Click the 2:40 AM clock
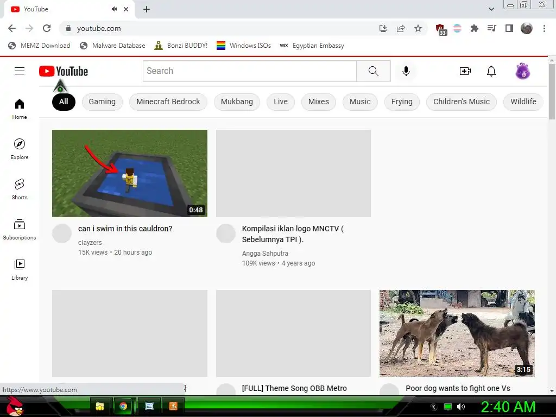Image resolution: width=556 pixels, height=417 pixels. click(x=508, y=407)
